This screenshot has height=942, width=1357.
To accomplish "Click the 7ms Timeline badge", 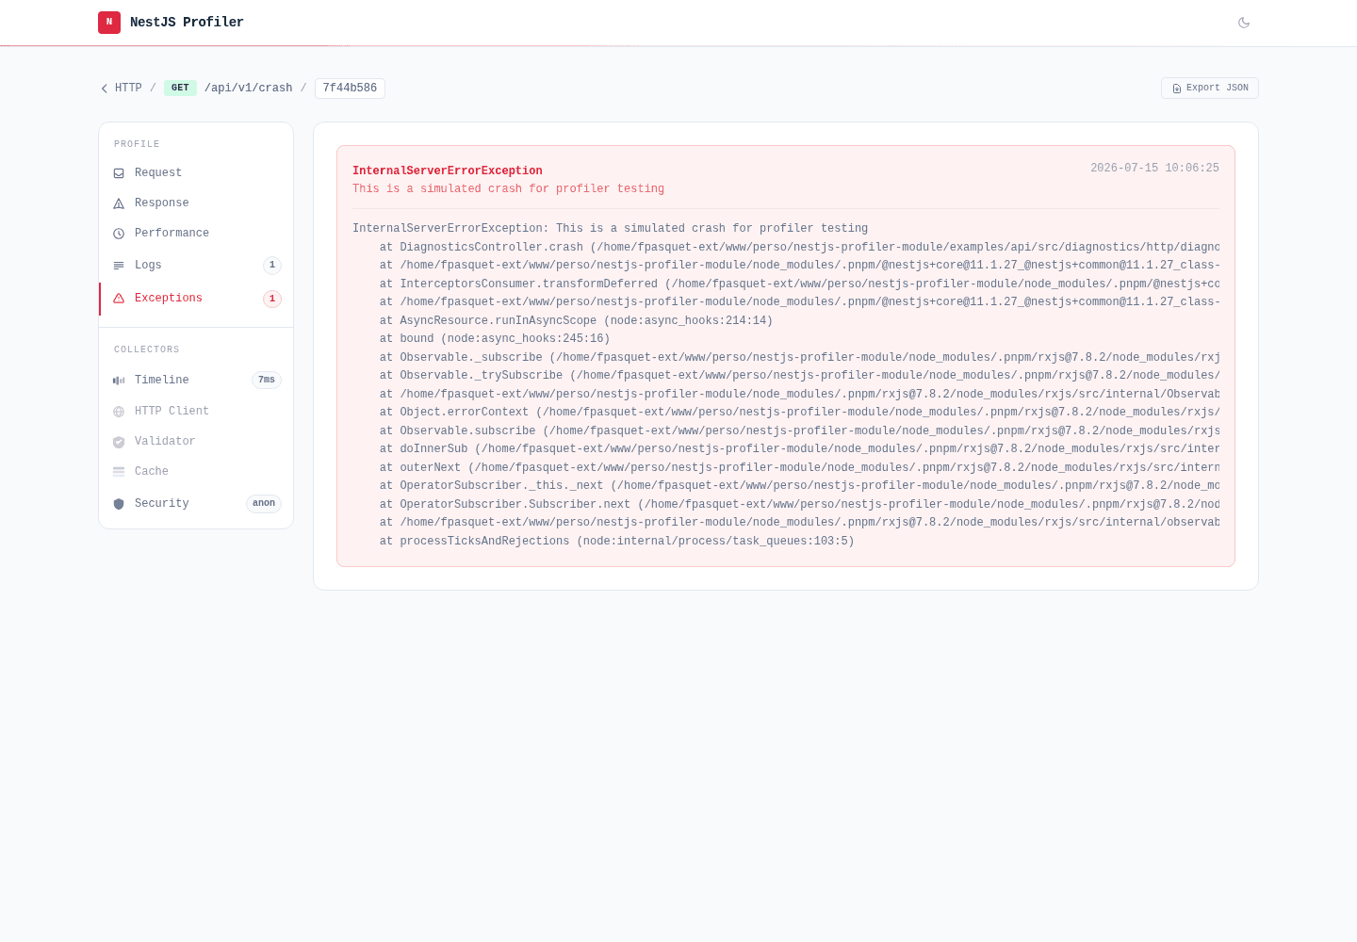I will (x=267, y=381).
